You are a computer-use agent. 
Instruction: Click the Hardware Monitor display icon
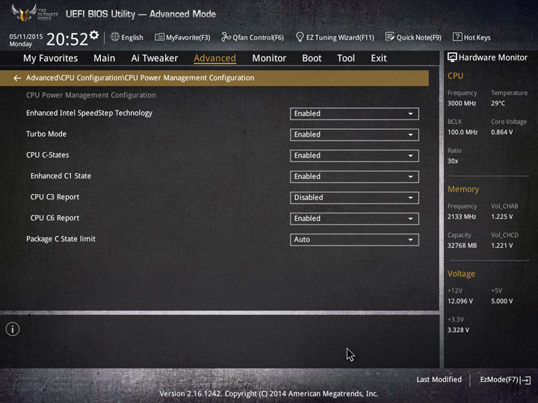(452, 57)
